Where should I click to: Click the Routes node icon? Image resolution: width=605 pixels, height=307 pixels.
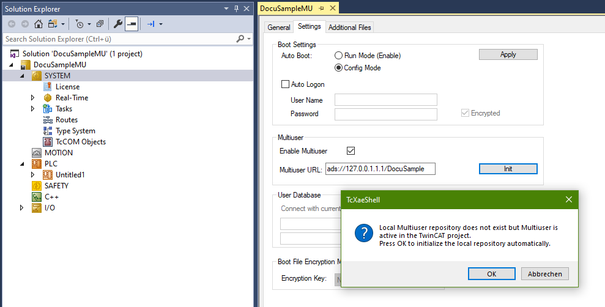click(x=48, y=120)
